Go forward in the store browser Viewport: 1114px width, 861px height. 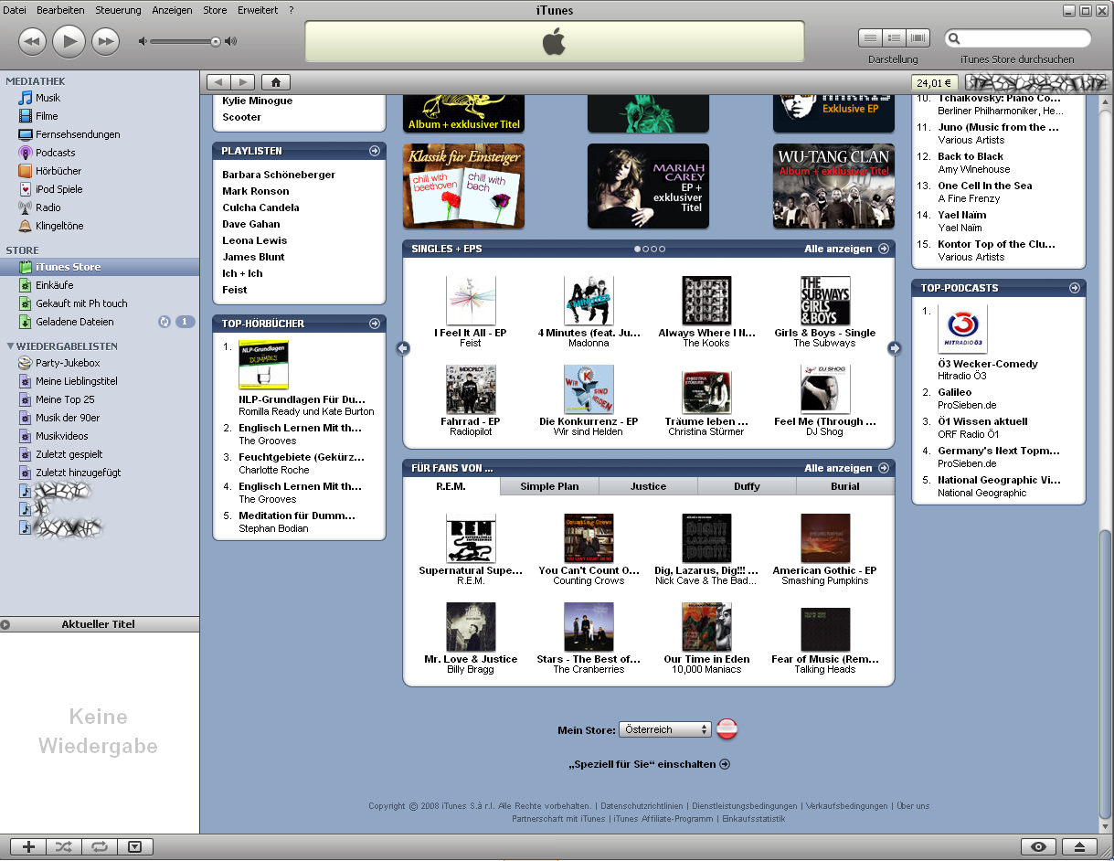243,81
